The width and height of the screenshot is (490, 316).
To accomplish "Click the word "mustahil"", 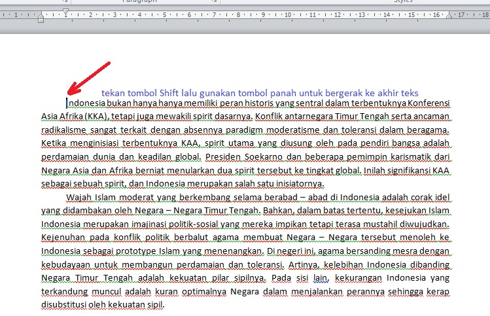I will 380,224.
